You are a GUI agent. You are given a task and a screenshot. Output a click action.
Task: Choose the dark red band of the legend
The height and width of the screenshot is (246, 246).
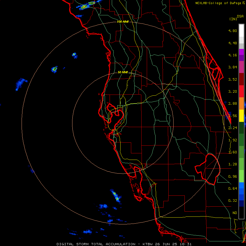click(241, 79)
